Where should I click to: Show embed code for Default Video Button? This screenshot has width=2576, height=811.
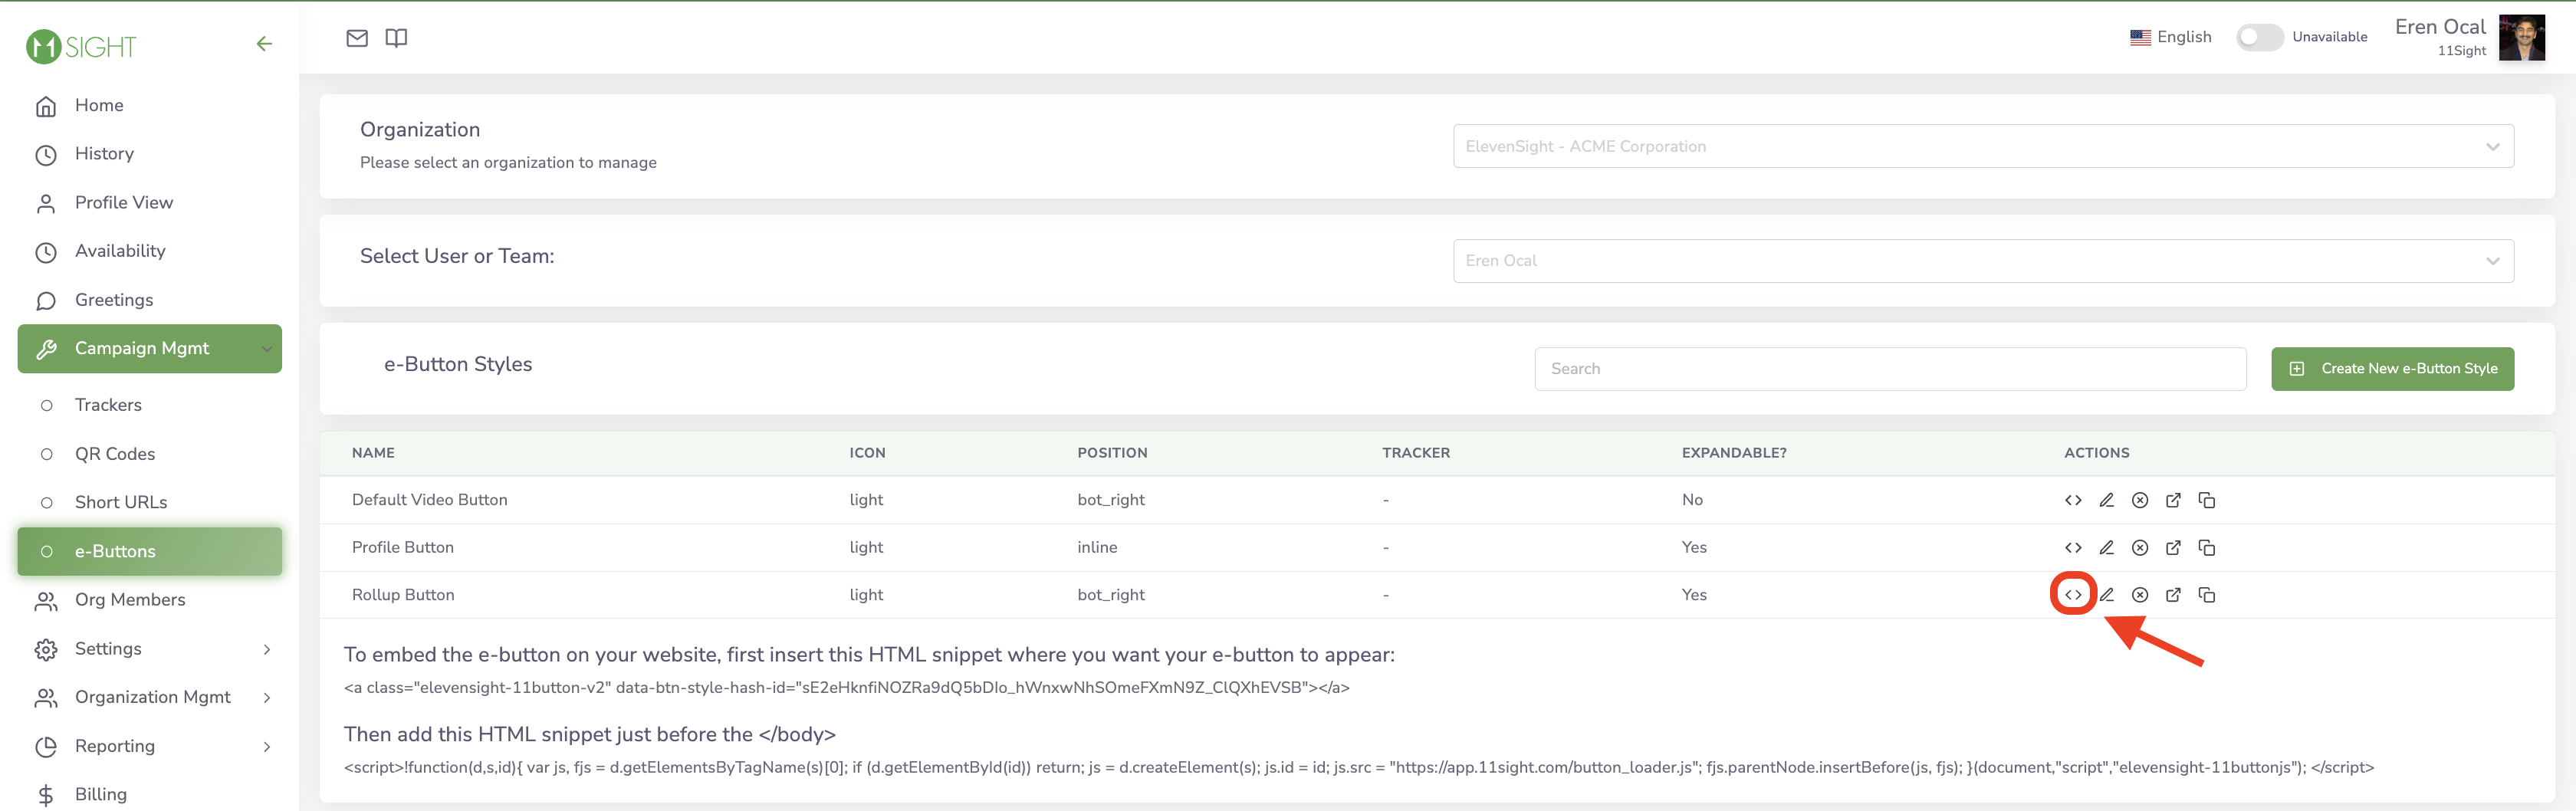tap(2073, 500)
